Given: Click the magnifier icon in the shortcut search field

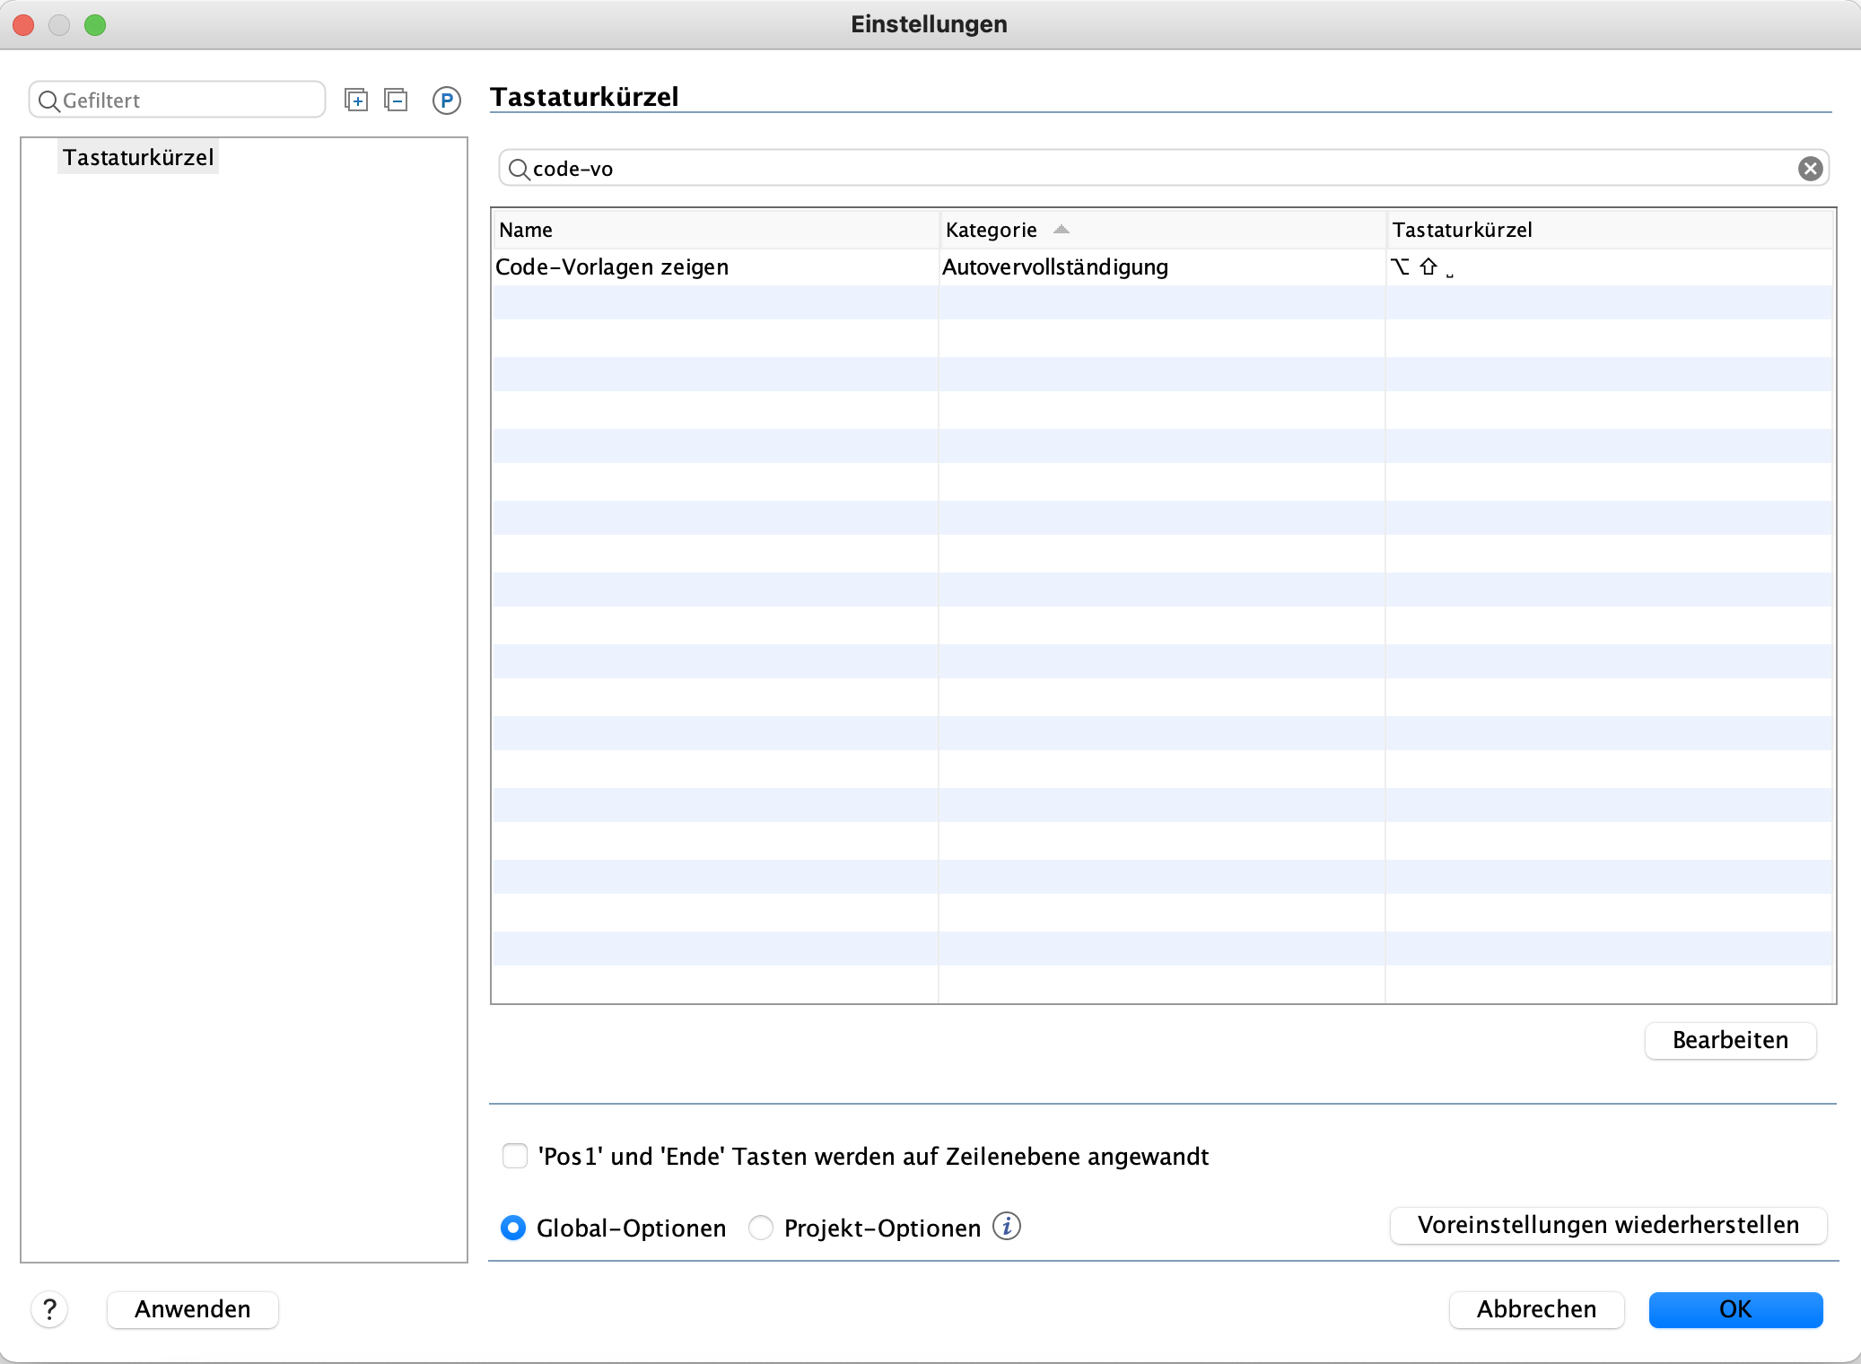Looking at the screenshot, I should click(519, 169).
